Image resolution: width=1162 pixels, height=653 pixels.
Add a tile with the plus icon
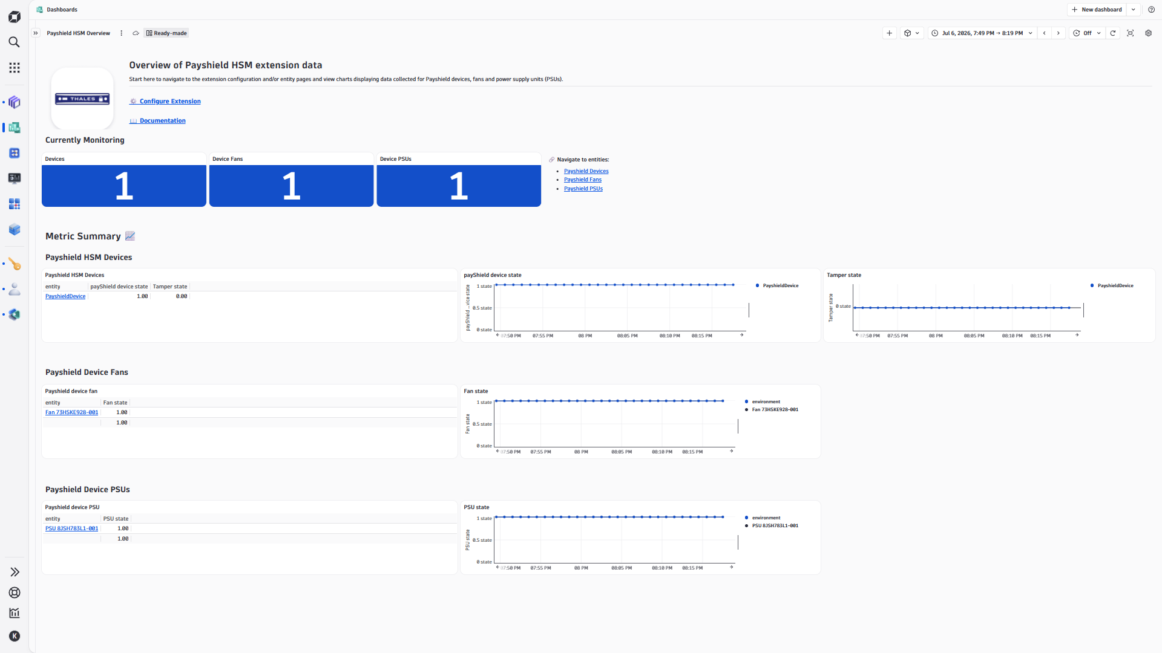click(889, 33)
